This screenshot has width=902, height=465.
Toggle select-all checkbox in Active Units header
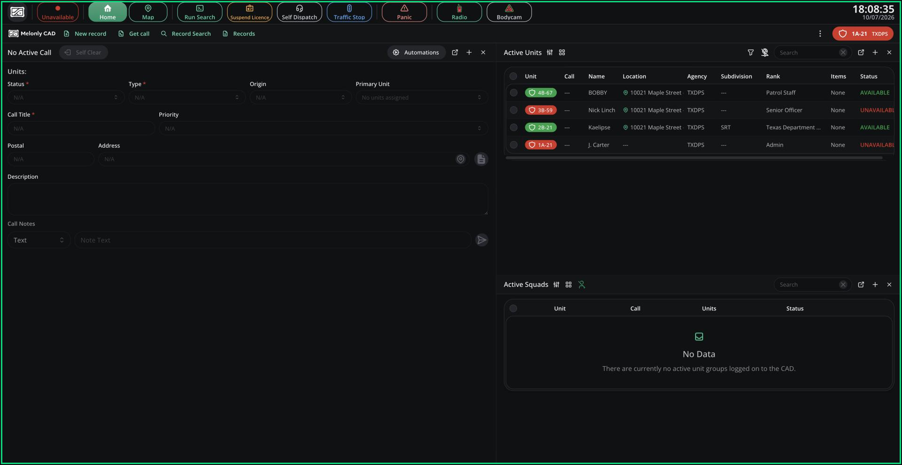(514, 76)
